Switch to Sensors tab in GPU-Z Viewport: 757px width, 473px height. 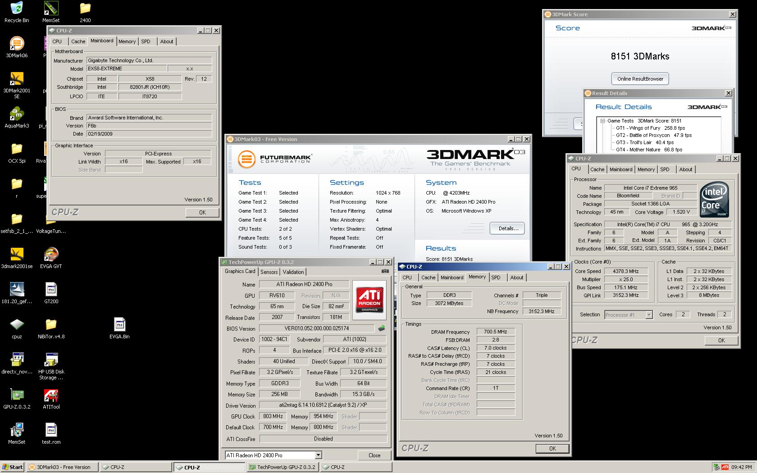point(269,272)
